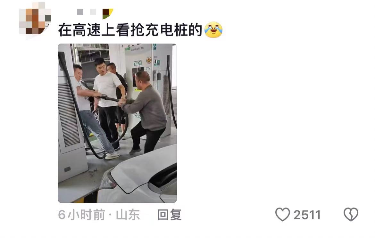Click the 6小时前 timestamp
Screen dimensions: 375x238
(81, 215)
